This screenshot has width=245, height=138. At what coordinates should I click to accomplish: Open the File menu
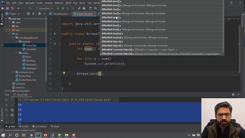8,3
